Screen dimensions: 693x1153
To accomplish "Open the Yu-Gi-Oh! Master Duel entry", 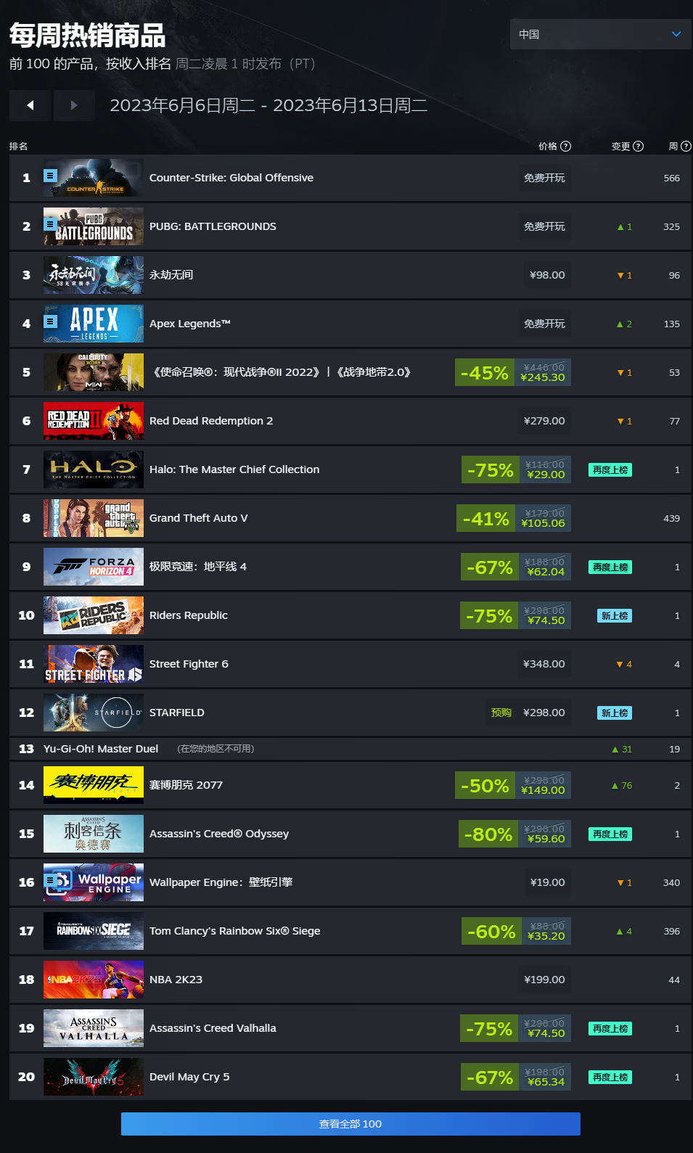I will [101, 749].
